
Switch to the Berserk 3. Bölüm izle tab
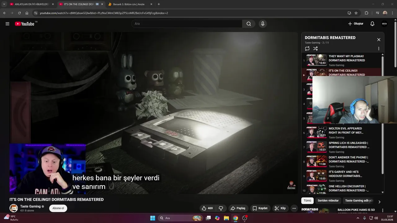(129, 4)
